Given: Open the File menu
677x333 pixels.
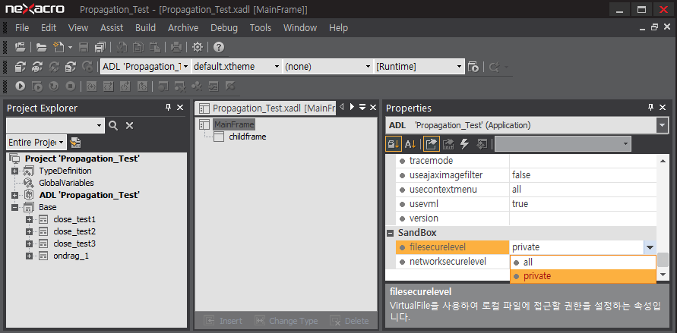Looking at the screenshot, I should 22,28.
